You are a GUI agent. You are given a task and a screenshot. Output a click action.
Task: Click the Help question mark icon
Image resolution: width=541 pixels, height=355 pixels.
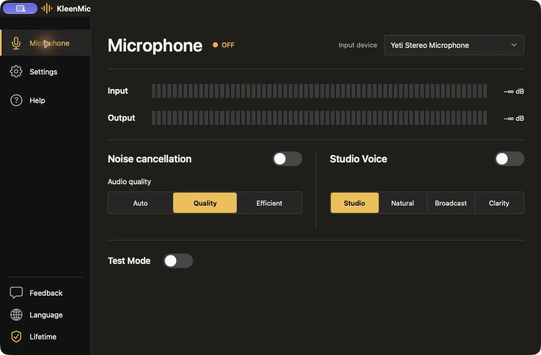click(16, 100)
